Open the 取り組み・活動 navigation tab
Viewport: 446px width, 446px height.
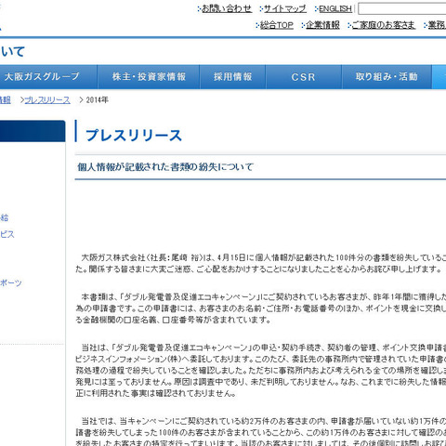[x=387, y=77]
